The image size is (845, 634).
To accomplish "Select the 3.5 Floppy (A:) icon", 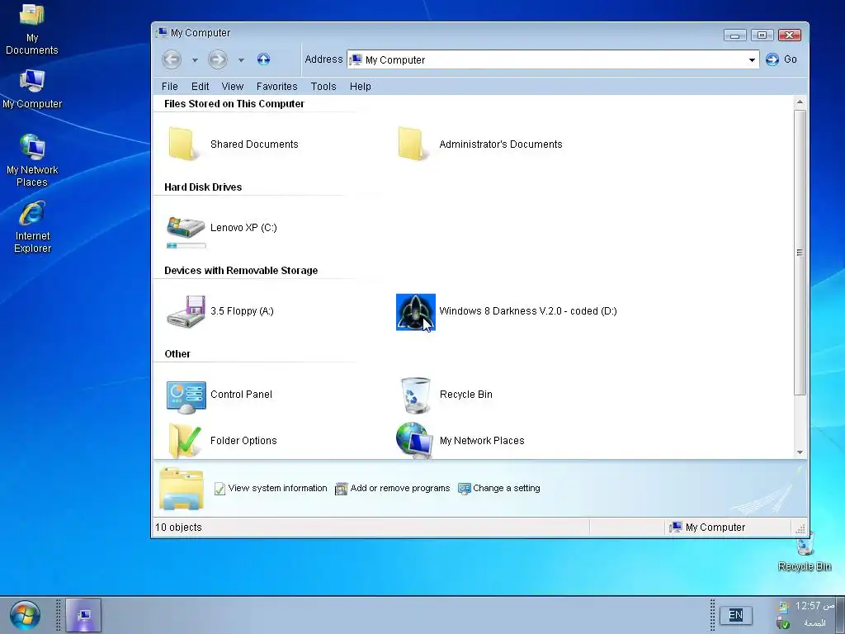I will (186, 311).
